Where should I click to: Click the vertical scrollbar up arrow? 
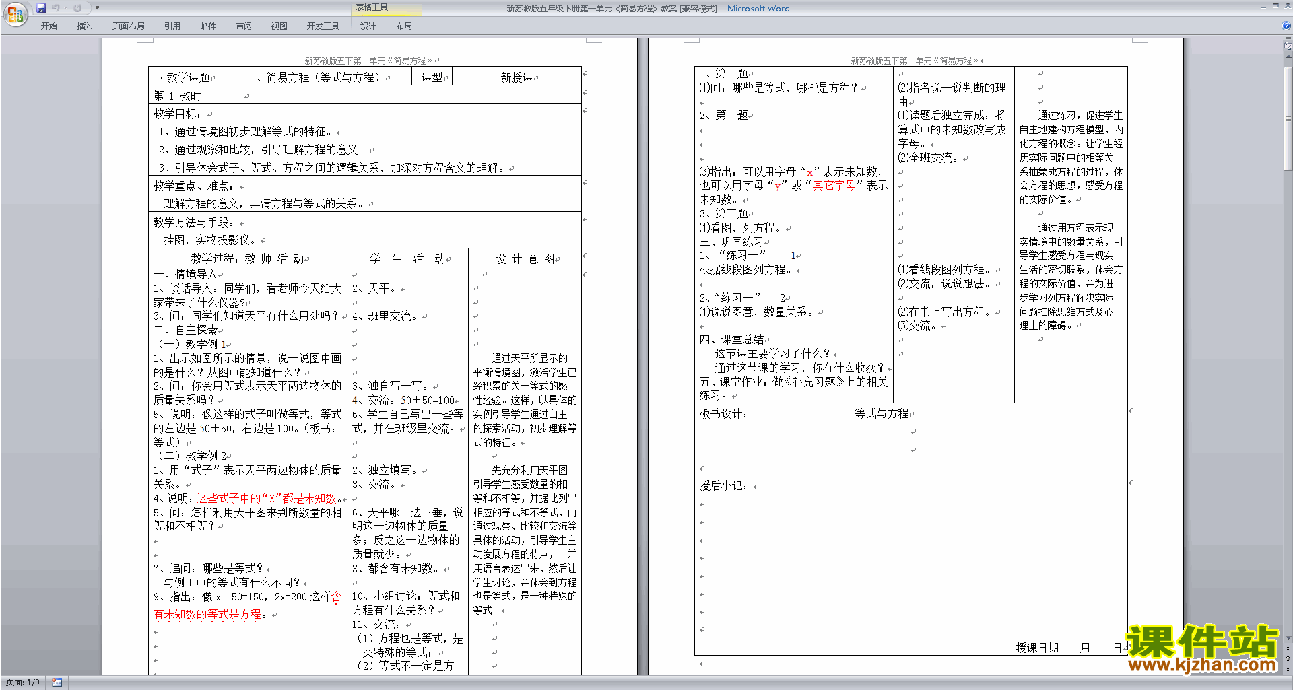1288,57
